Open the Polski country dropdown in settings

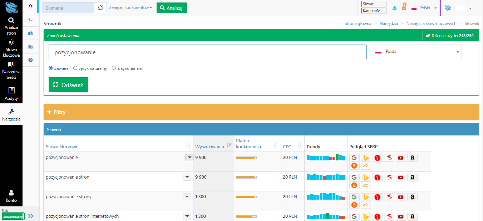tap(416, 52)
